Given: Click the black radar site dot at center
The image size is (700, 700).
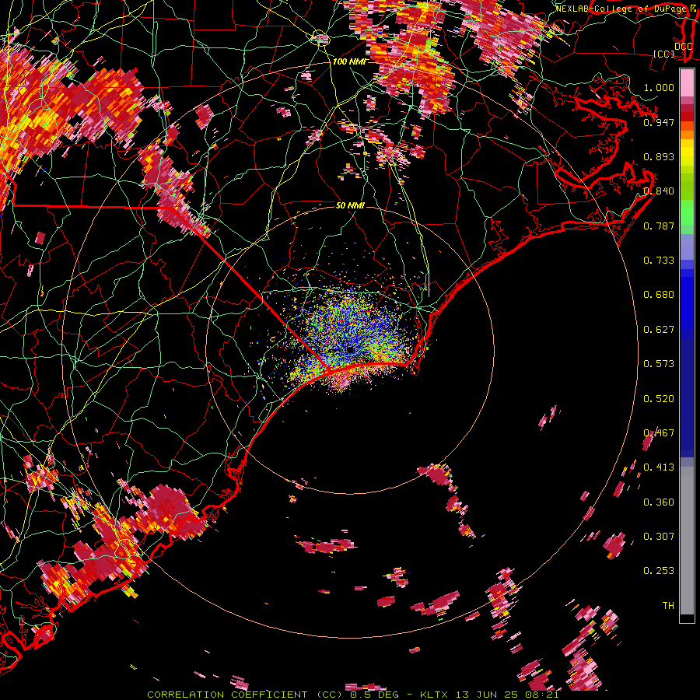Looking at the screenshot, I should [350, 350].
